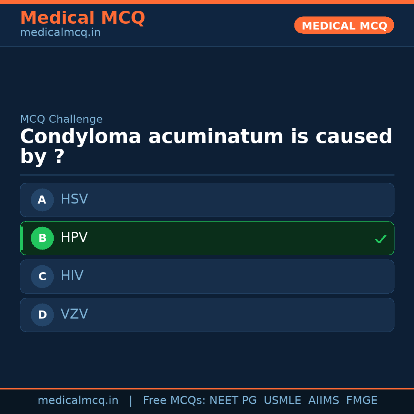
Task: Choose the VZV answer text
Action: click(74, 314)
